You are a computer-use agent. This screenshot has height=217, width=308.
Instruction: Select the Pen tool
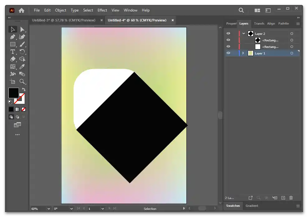pyautogui.click(x=13, y=37)
